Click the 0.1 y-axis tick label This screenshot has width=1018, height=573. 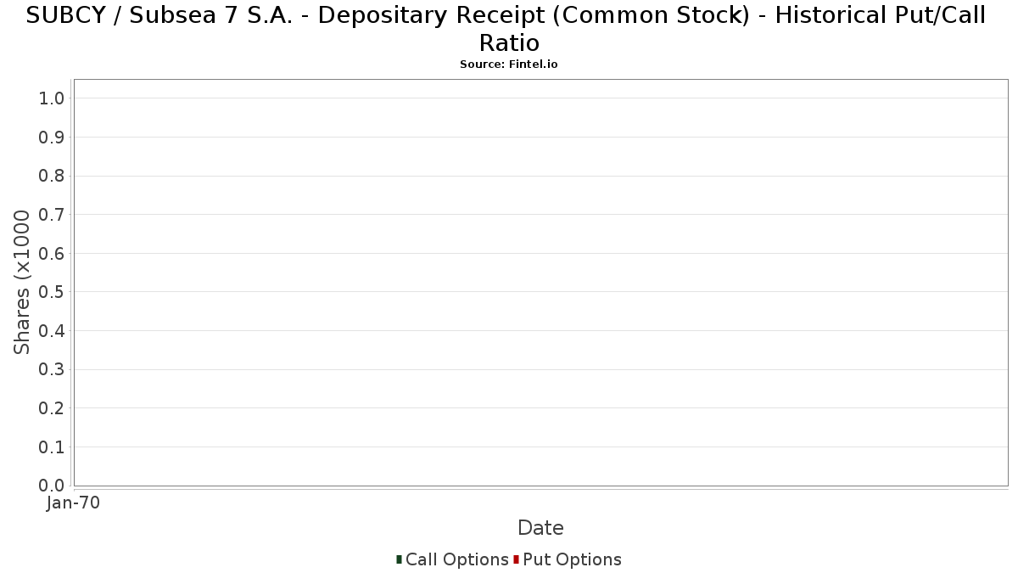click(52, 447)
